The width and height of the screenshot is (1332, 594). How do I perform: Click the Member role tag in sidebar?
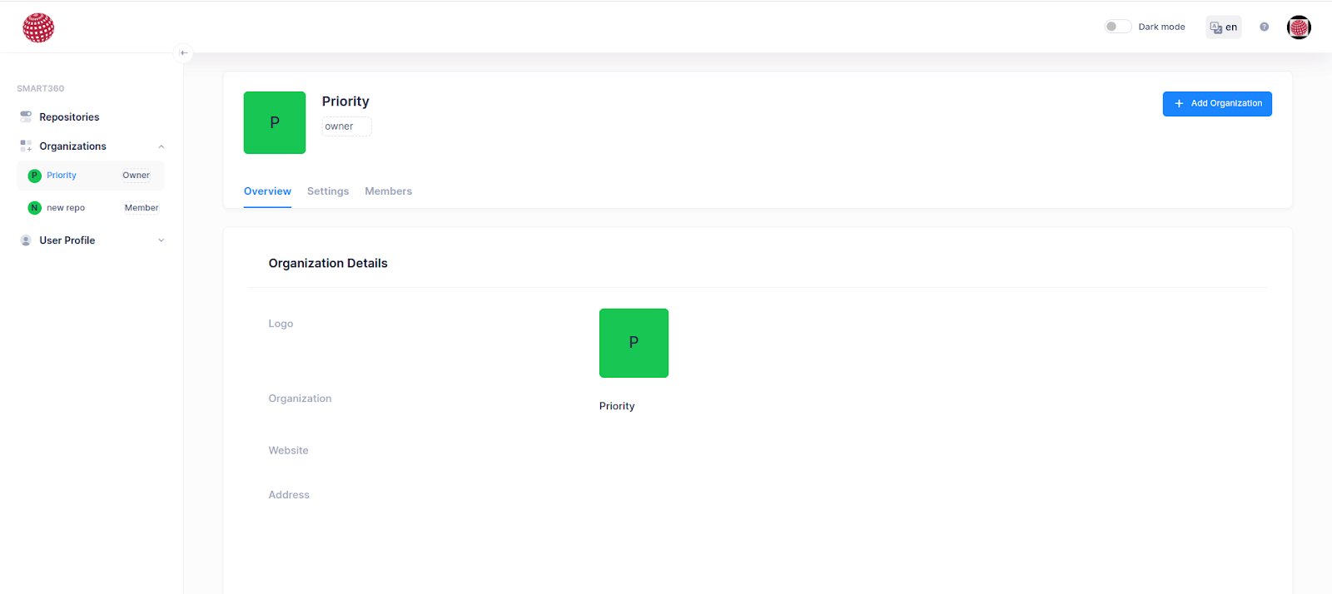[x=142, y=208]
